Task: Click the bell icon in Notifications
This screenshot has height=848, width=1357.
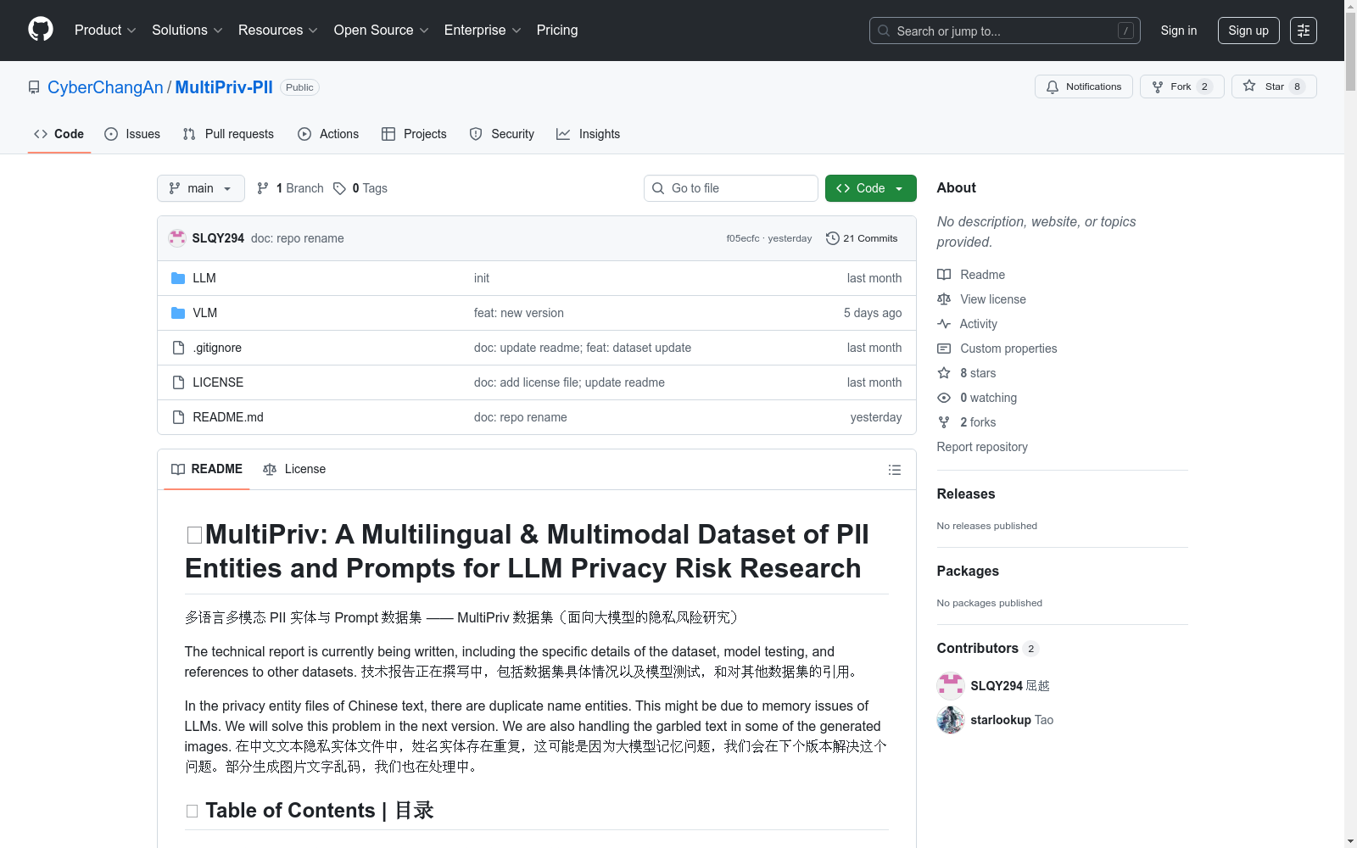Action: pos(1053,86)
